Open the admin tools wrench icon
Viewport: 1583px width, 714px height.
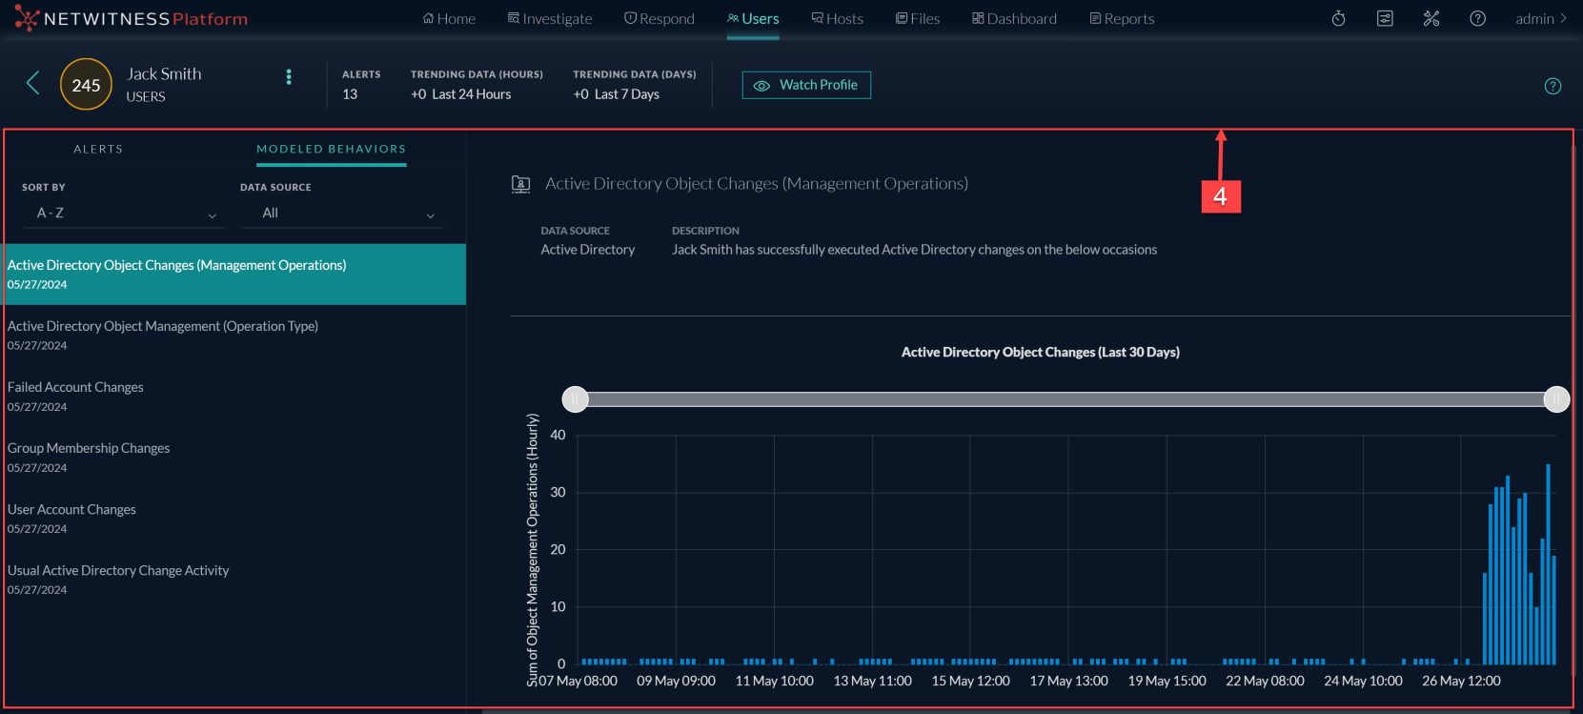(1431, 19)
